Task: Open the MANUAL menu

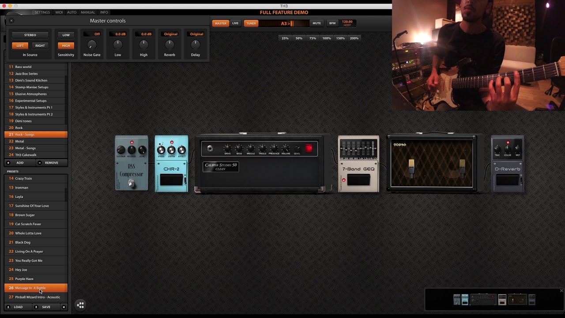Action: click(88, 12)
